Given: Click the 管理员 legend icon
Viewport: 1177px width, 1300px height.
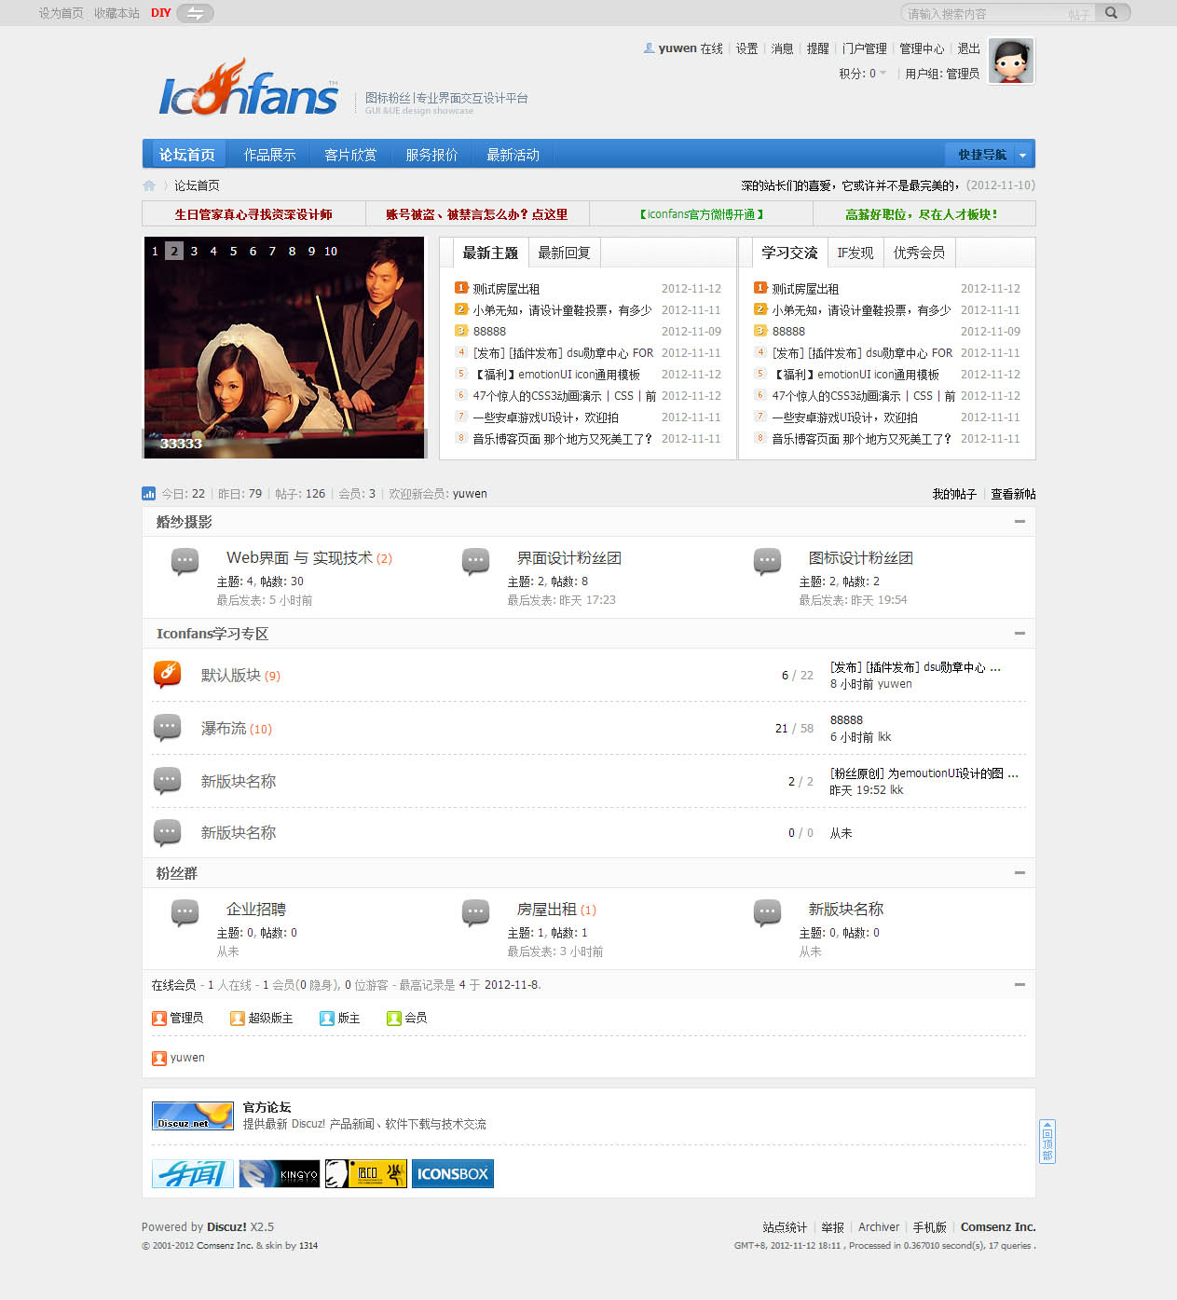Looking at the screenshot, I should click(x=158, y=1018).
